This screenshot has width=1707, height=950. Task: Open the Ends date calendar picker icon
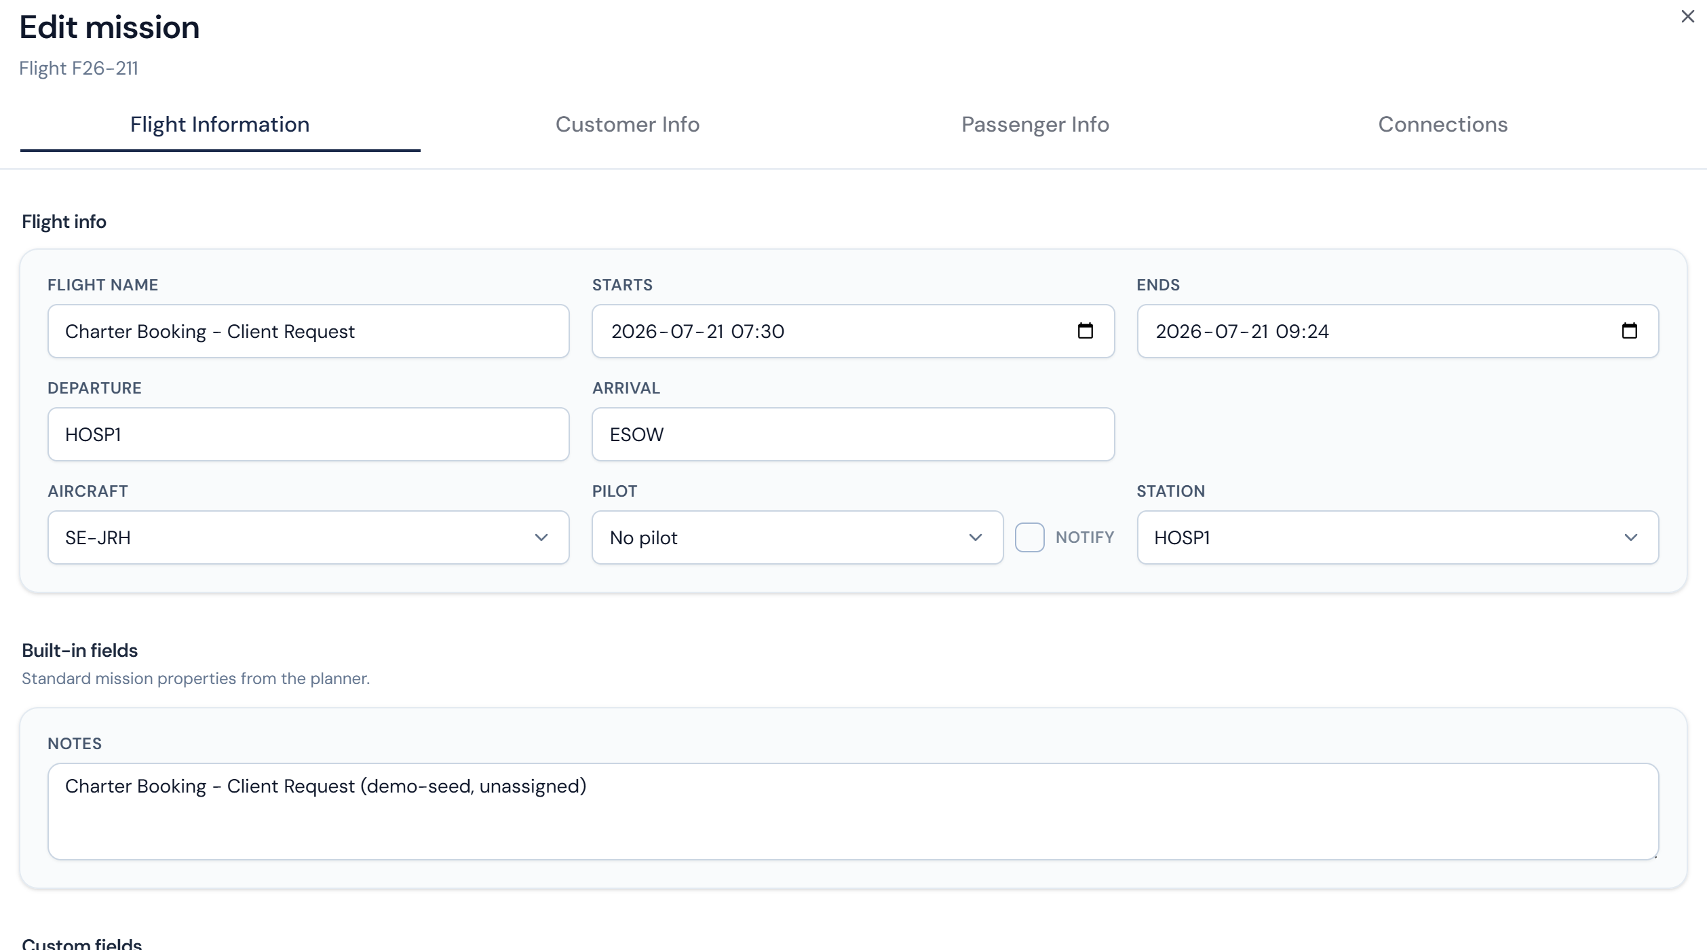tap(1630, 330)
